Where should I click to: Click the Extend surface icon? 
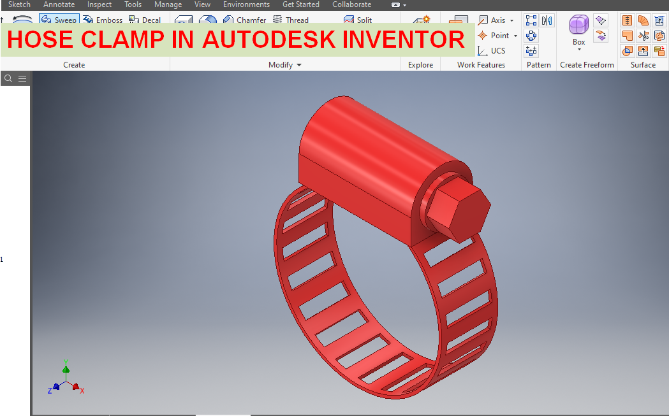tap(643, 51)
